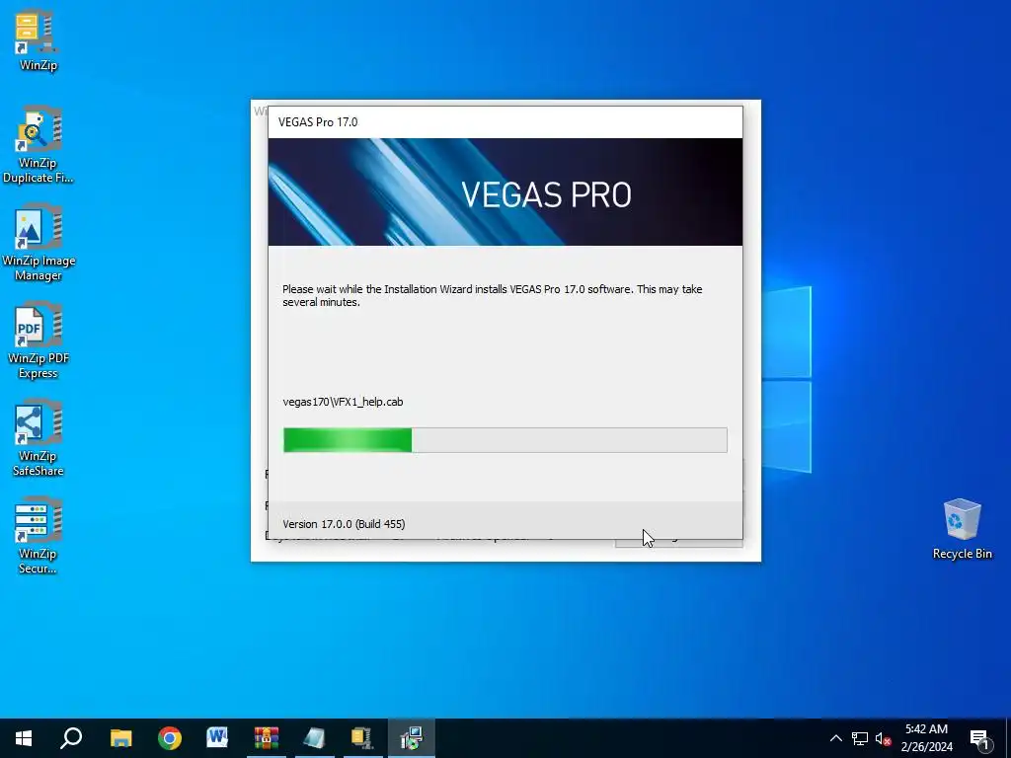Switch to WinZip taskbar icon
1011x758 pixels.
click(x=362, y=738)
